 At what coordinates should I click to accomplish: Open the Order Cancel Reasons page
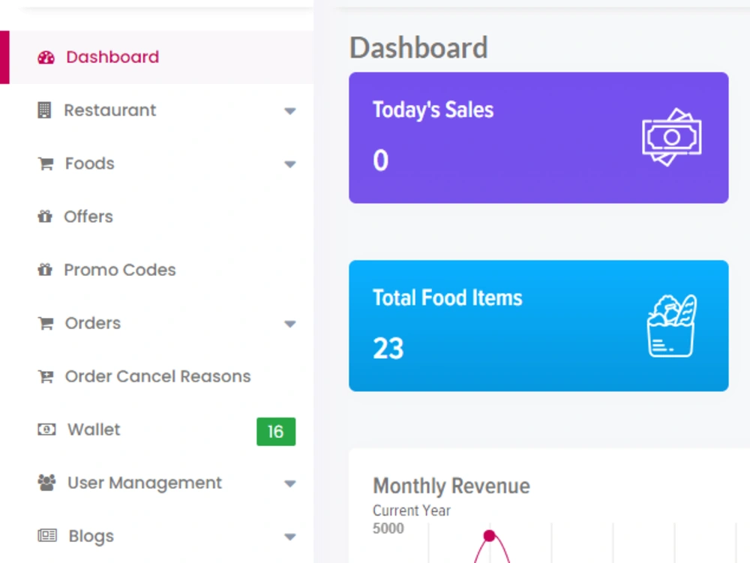(x=157, y=376)
